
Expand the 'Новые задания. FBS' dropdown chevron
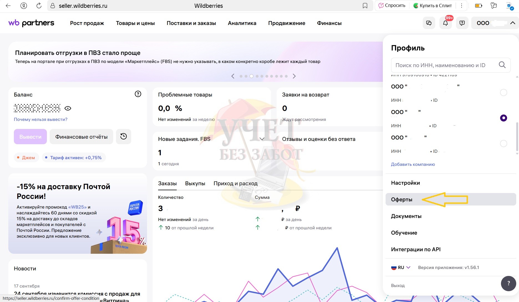pos(262,139)
